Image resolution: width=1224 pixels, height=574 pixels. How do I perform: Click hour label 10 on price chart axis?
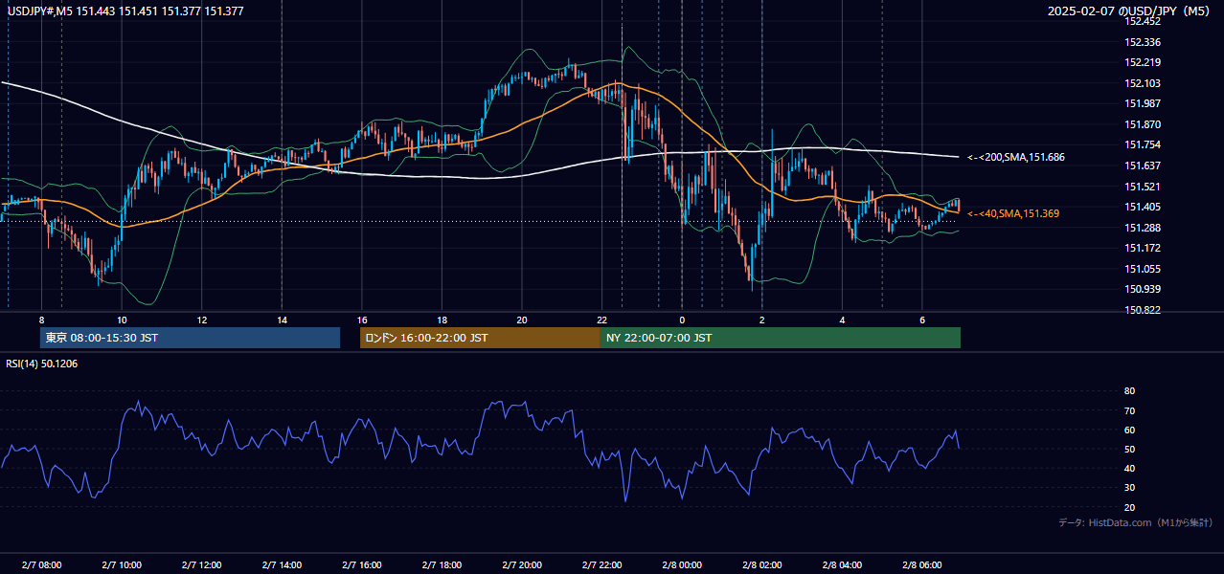tap(122, 320)
